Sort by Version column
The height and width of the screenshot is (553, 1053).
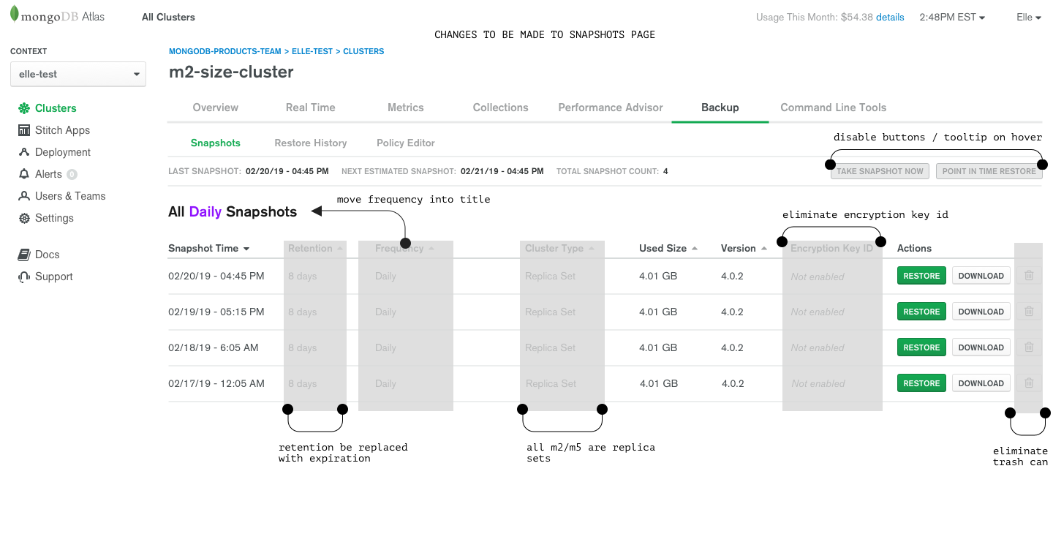click(744, 249)
